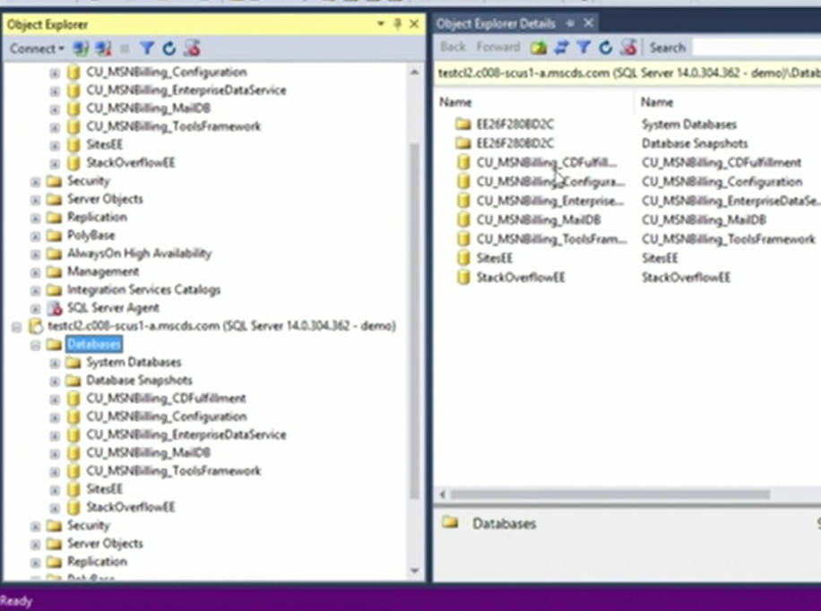Click the greyed Stop icon in Object Explorer toolbar
Screen dimensions: 821x611
(x=125, y=48)
